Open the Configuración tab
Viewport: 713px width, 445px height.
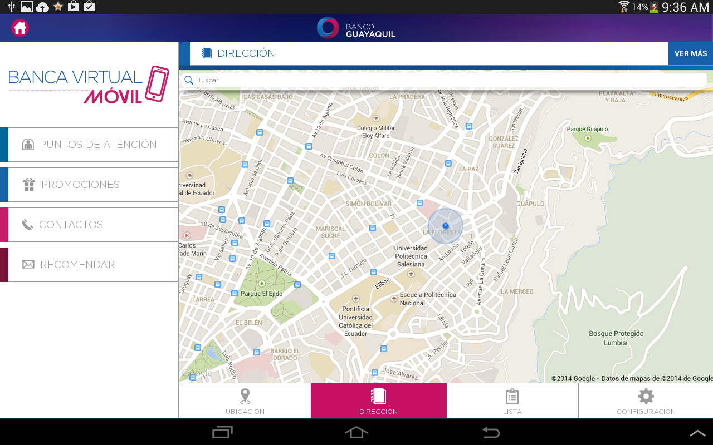tap(646, 401)
